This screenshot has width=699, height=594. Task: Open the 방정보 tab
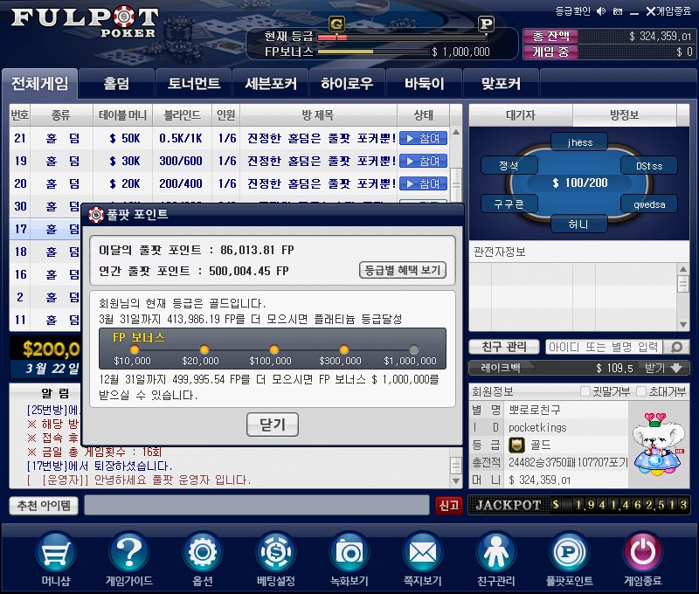point(625,115)
